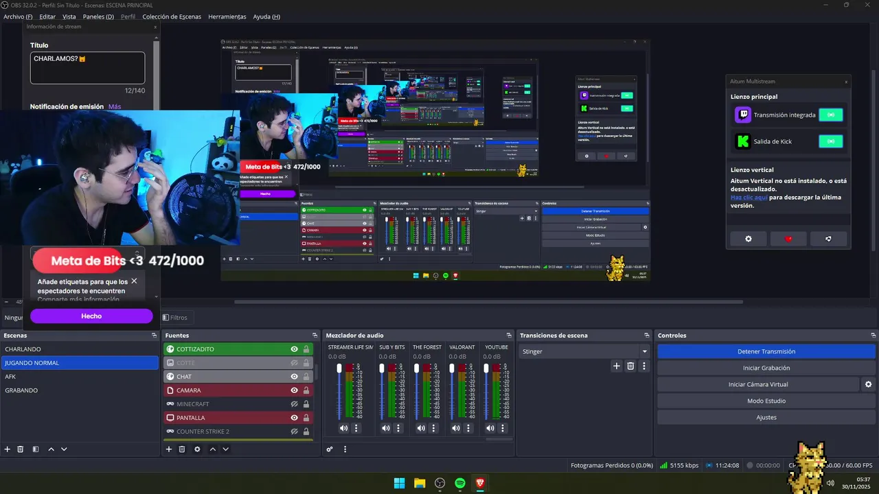Mute the YOUTUBE audio channel
The height and width of the screenshot is (494, 879).
(x=491, y=428)
